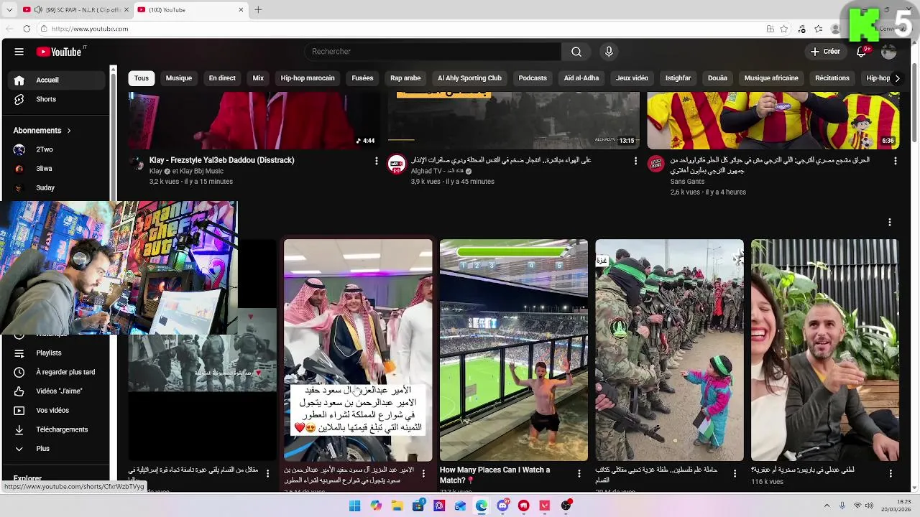Mute the SC PAPI tab audio
The height and width of the screenshot is (517, 920).
[38, 9]
